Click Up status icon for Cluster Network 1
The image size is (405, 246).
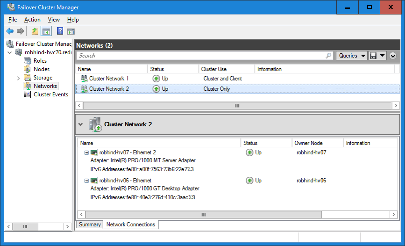tap(156, 79)
